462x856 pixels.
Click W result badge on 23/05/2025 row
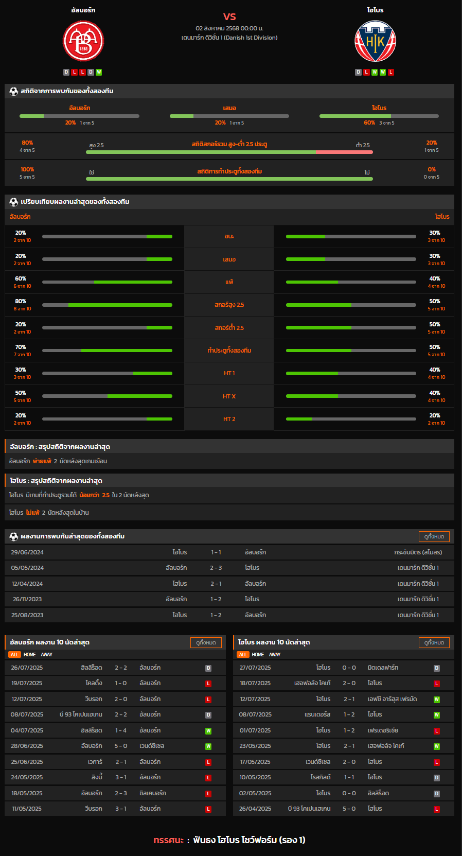(437, 746)
